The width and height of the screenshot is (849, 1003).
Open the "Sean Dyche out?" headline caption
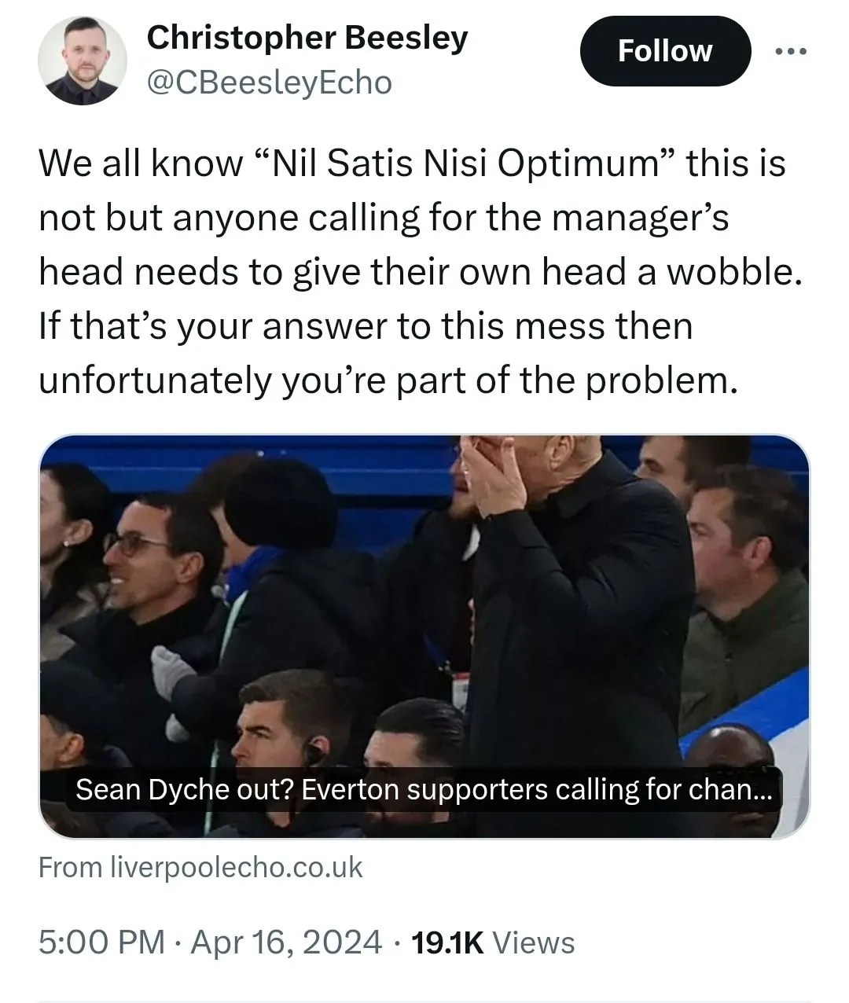pos(424,789)
